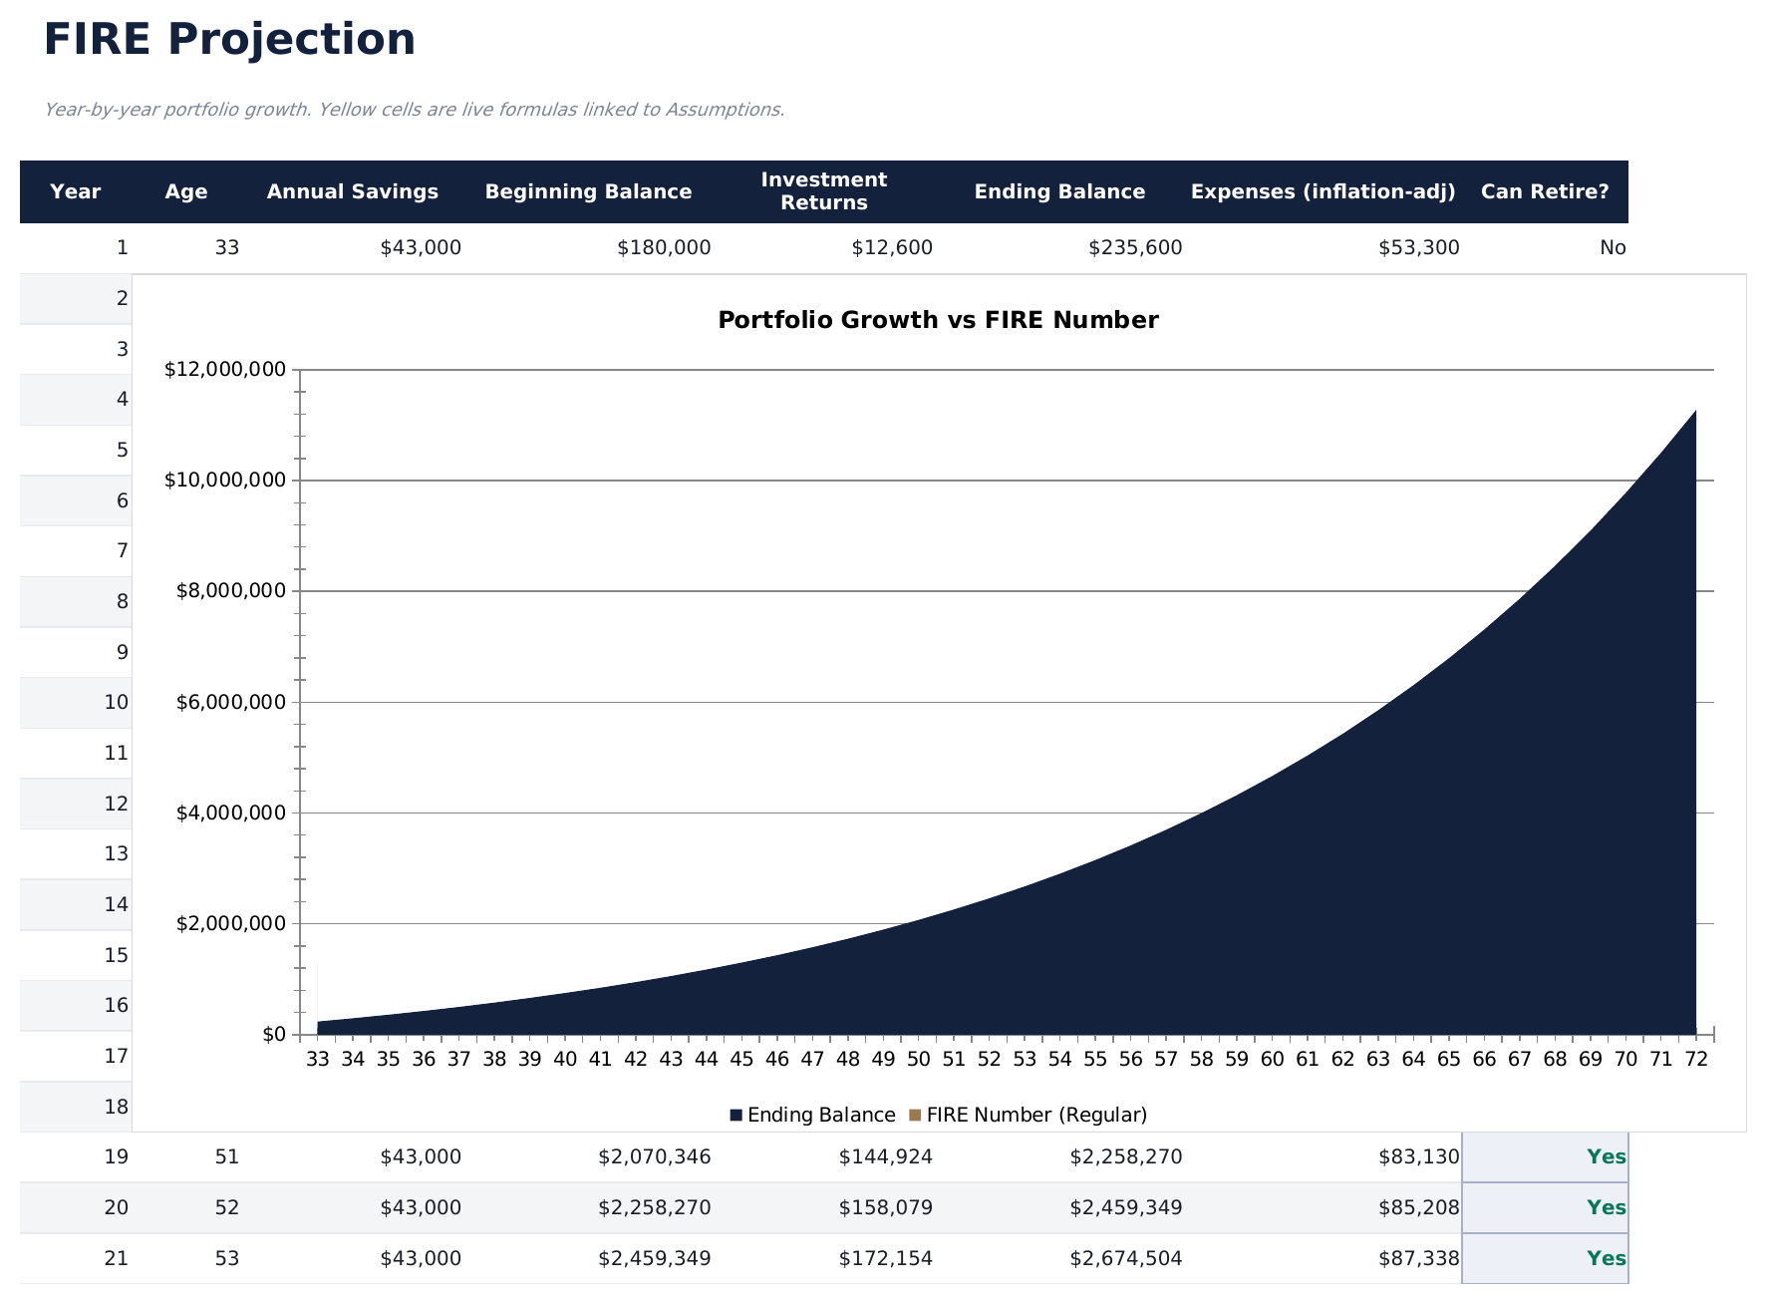Image resolution: width=1767 pixels, height=1304 pixels.
Task: Click the No cell in year 1
Action: coord(1612,248)
